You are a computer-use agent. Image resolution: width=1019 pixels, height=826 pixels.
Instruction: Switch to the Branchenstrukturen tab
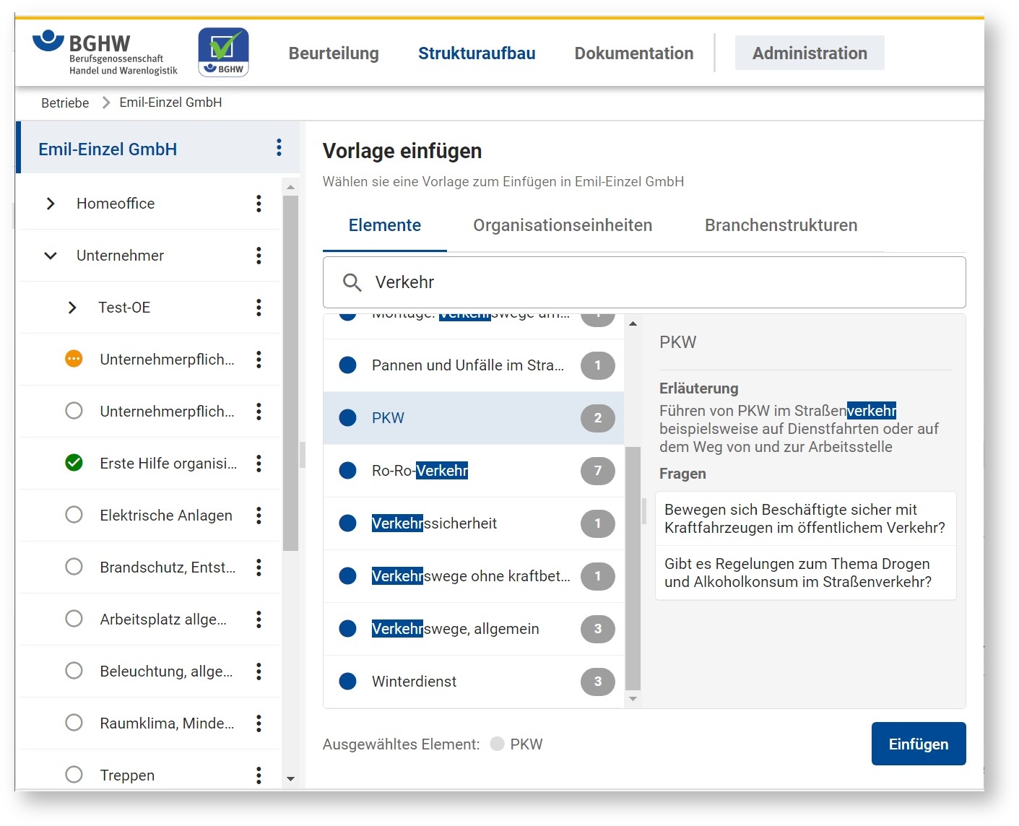pyautogui.click(x=781, y=225)
